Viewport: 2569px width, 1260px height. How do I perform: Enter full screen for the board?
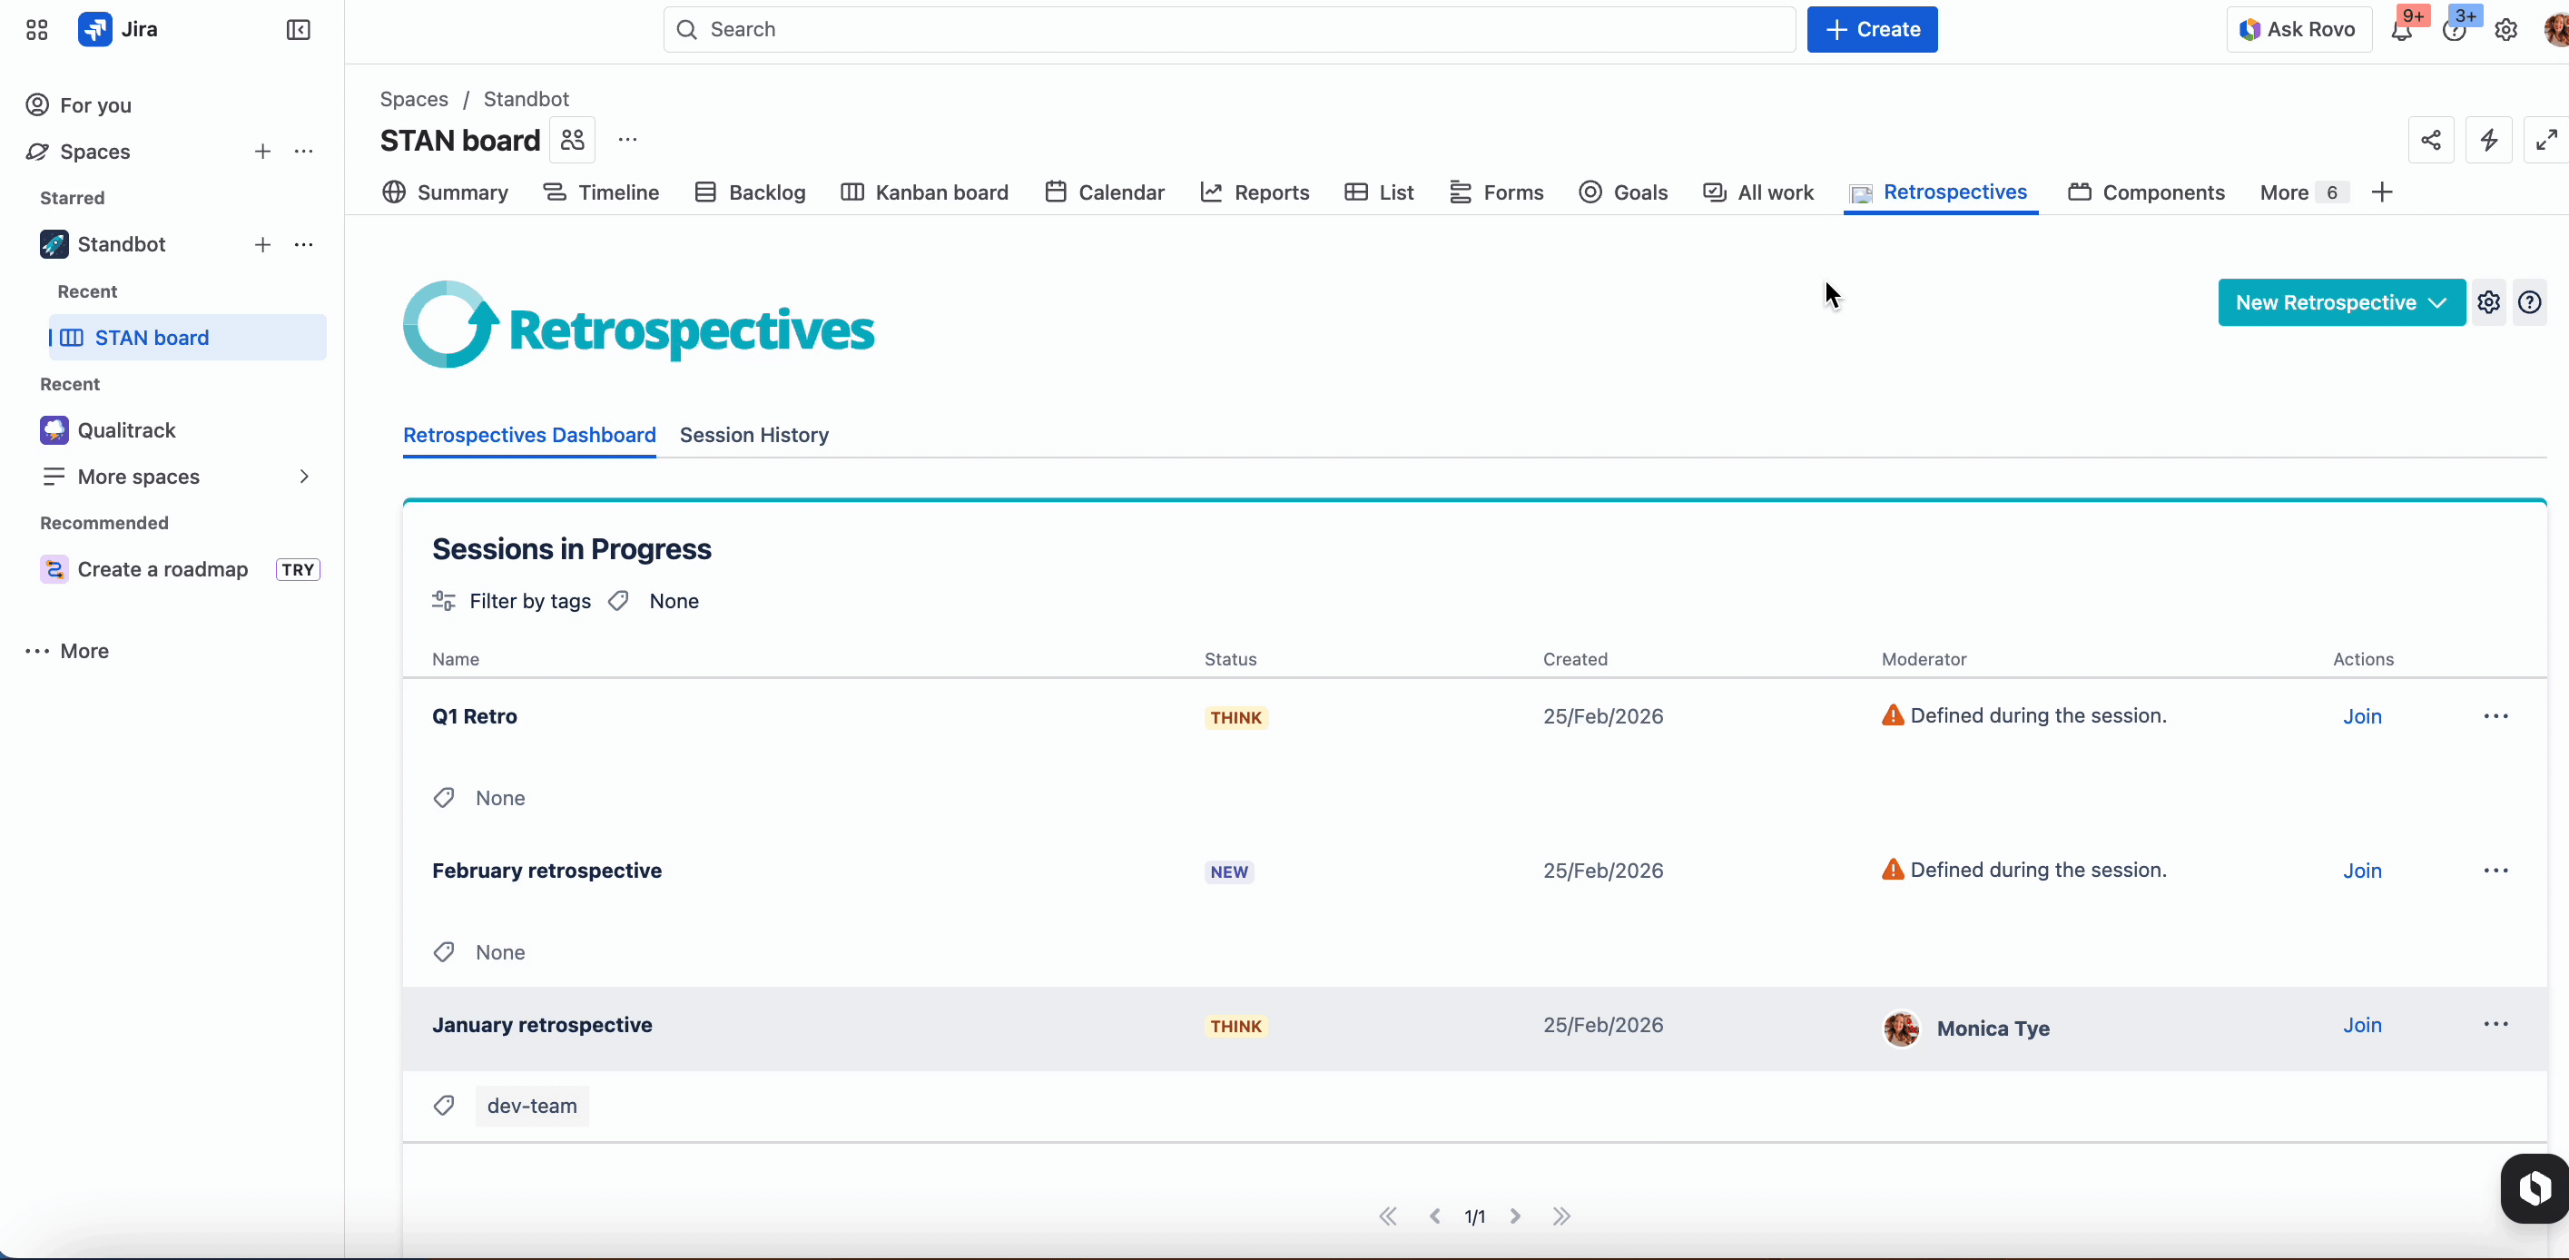[x=2545, y=140]
